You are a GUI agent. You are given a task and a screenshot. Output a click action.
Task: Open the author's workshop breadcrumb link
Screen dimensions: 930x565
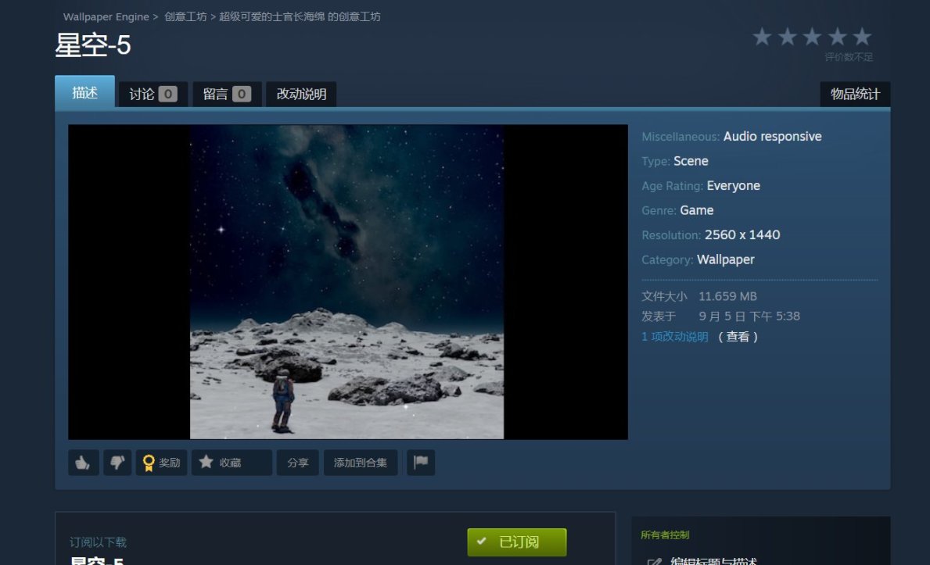tap(300, 16)
